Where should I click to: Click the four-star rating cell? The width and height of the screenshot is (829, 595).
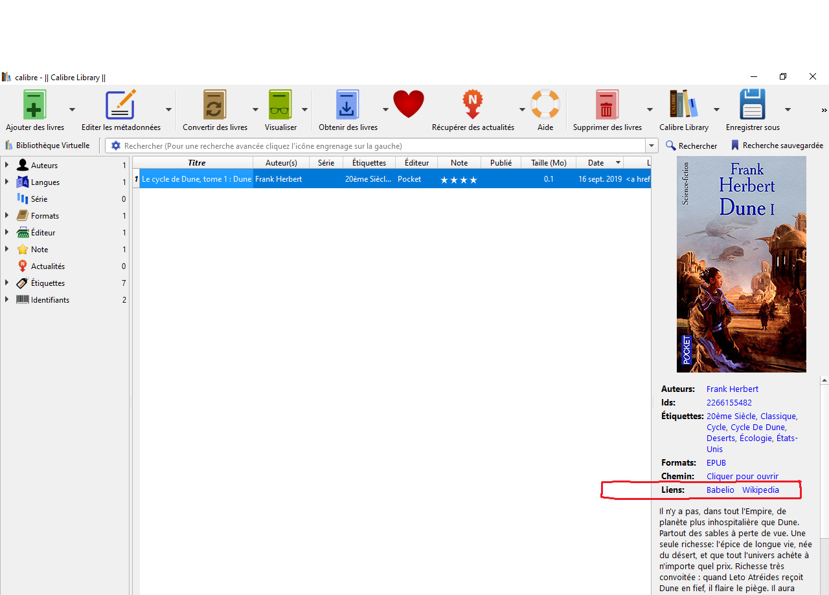pos(459,180)
